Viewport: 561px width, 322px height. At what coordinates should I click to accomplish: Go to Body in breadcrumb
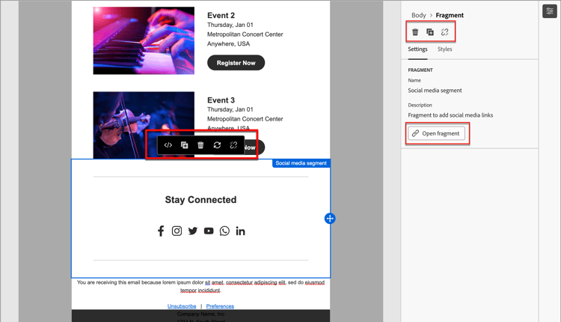tap(419, 16)
